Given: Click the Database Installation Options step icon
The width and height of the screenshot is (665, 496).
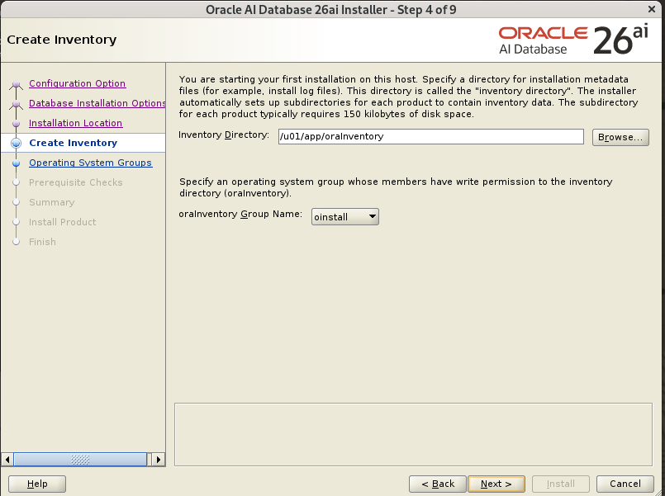Looking at the screenshot, I should point(15,104).
